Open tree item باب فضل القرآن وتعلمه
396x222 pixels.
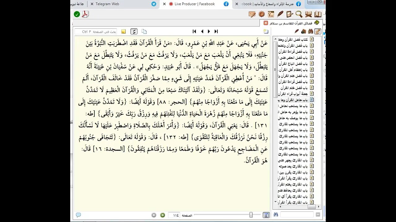[296, 45]
